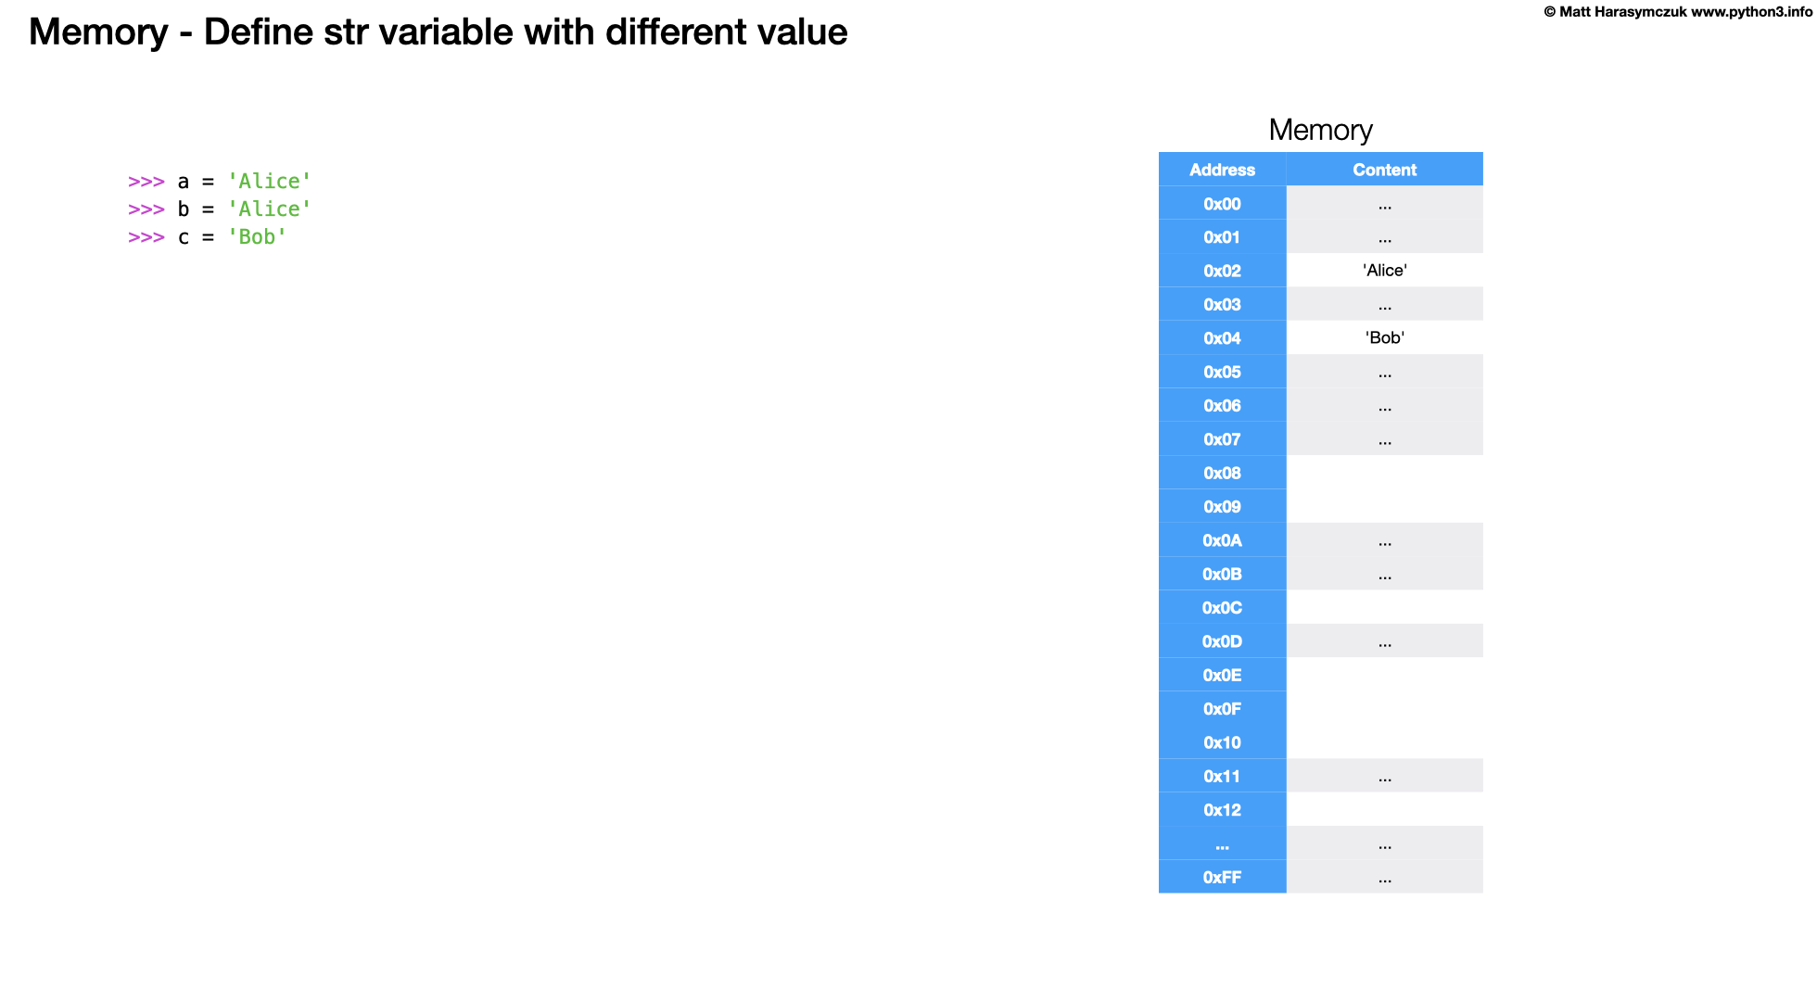Viewport: 1817px width, 1001px height.
Task: Click the empty content cell at 0x09
Action: [1384, 507]
